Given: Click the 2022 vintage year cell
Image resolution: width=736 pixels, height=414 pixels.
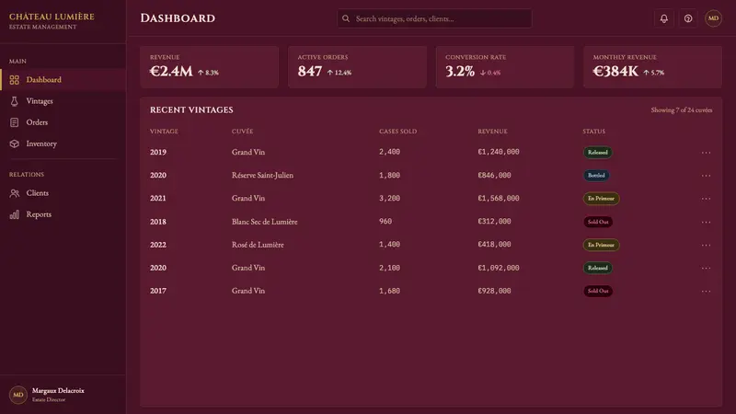Looking at the screenshot, I should pyautogui.click(x=158, y=245).
